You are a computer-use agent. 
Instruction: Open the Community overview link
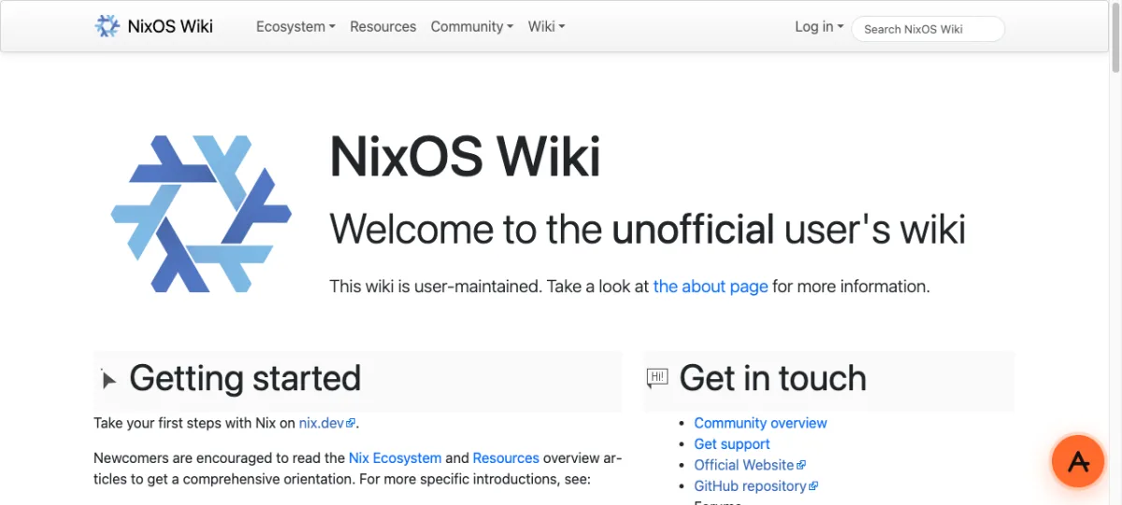click(760, 423)
